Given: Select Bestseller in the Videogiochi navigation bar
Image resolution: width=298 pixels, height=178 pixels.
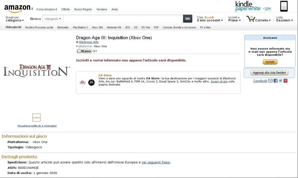Looking at the screenshot, I should 63,27.
